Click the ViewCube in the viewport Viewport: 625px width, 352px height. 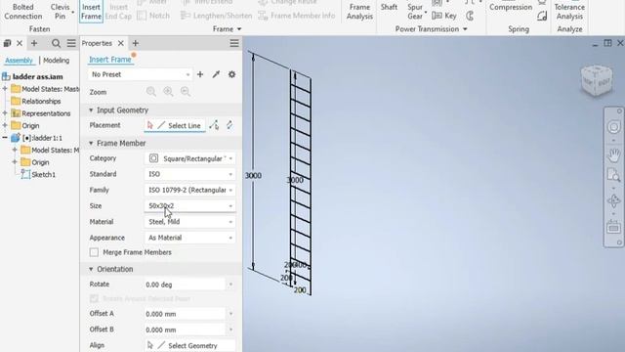click(x=597, y=81)
